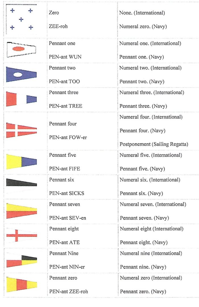This screenshot has height=307, width=199.
Task: Click 'None. (International)' meaning text
Action: pyautogui.click(x=142, y=13)
